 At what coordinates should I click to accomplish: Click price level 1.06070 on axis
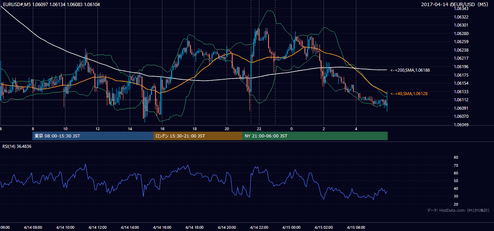(461, 116)
